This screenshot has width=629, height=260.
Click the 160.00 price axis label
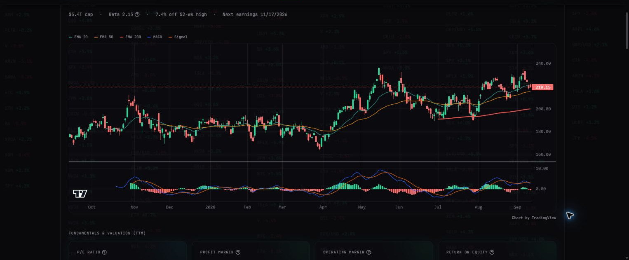(542, 155)
